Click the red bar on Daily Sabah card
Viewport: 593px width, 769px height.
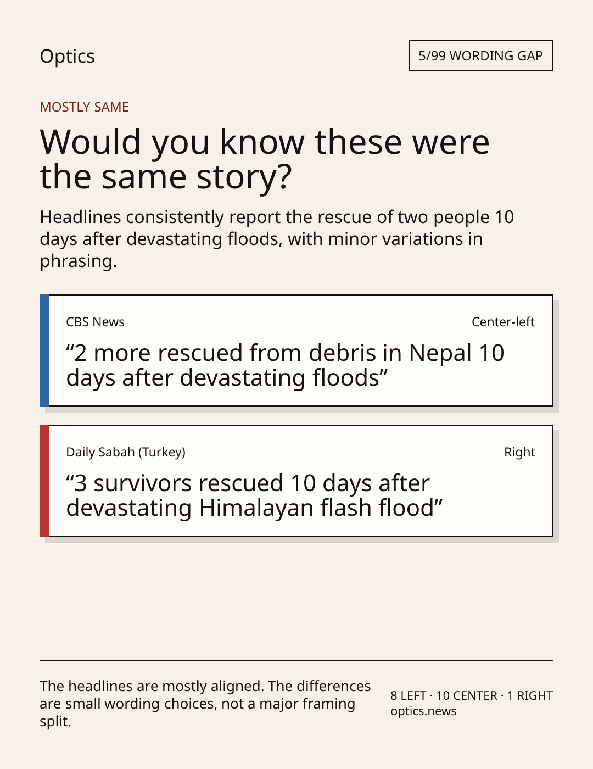(x=44, y=481)
